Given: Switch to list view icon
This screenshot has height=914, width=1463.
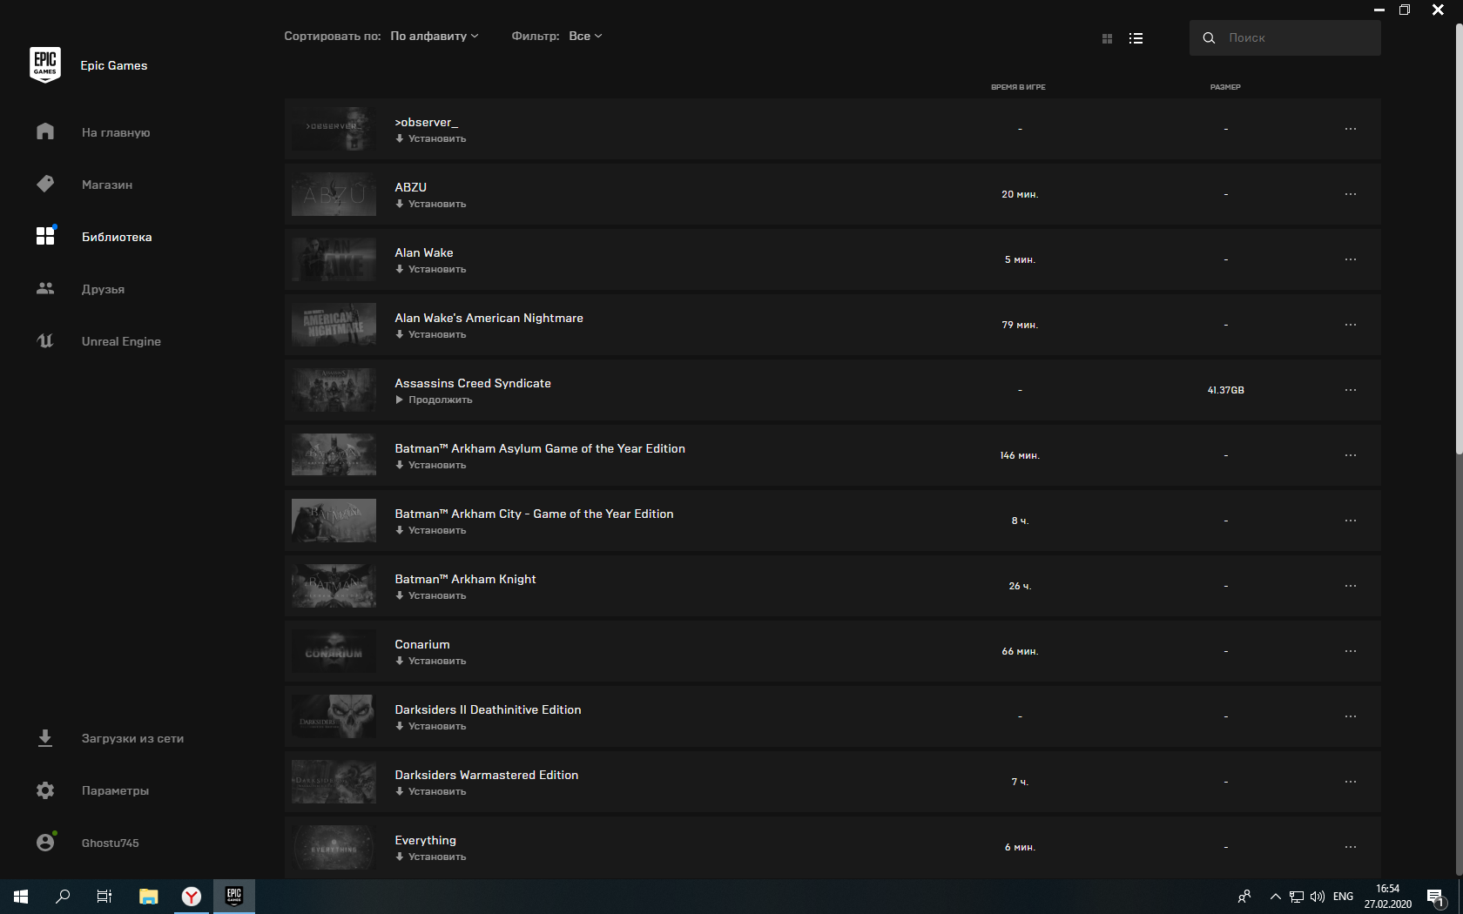Looking at the screenshot, I should pyautogui.click(x=1136, y=38).
